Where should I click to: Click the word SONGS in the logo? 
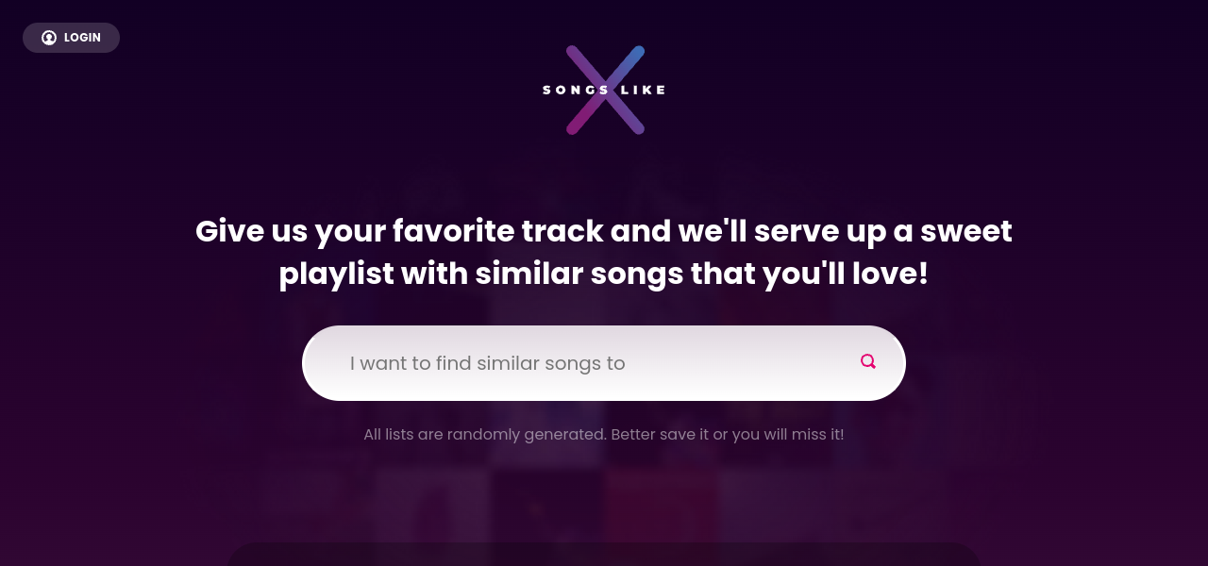(x=575, y=91)
